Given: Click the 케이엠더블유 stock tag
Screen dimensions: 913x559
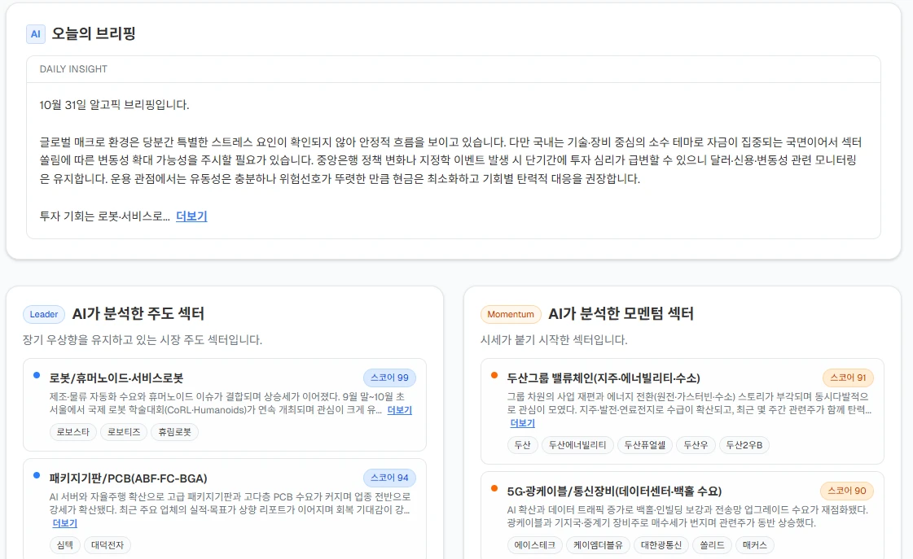Looking at the screenshot, I should coord(598,545).
